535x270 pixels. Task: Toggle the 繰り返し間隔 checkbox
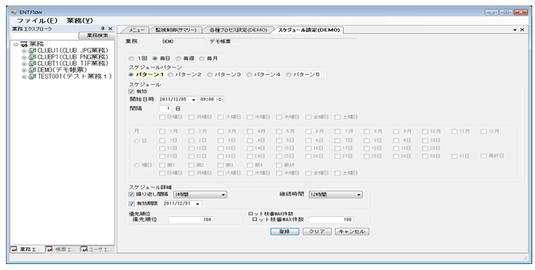pyautogui.click(x=131, y=194)
